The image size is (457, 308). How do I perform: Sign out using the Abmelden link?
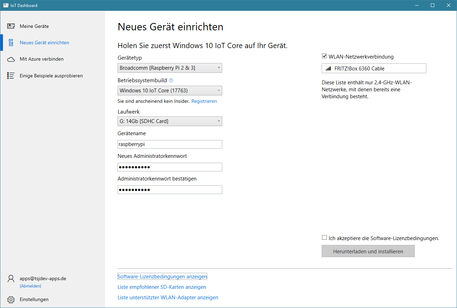point(30,286)
